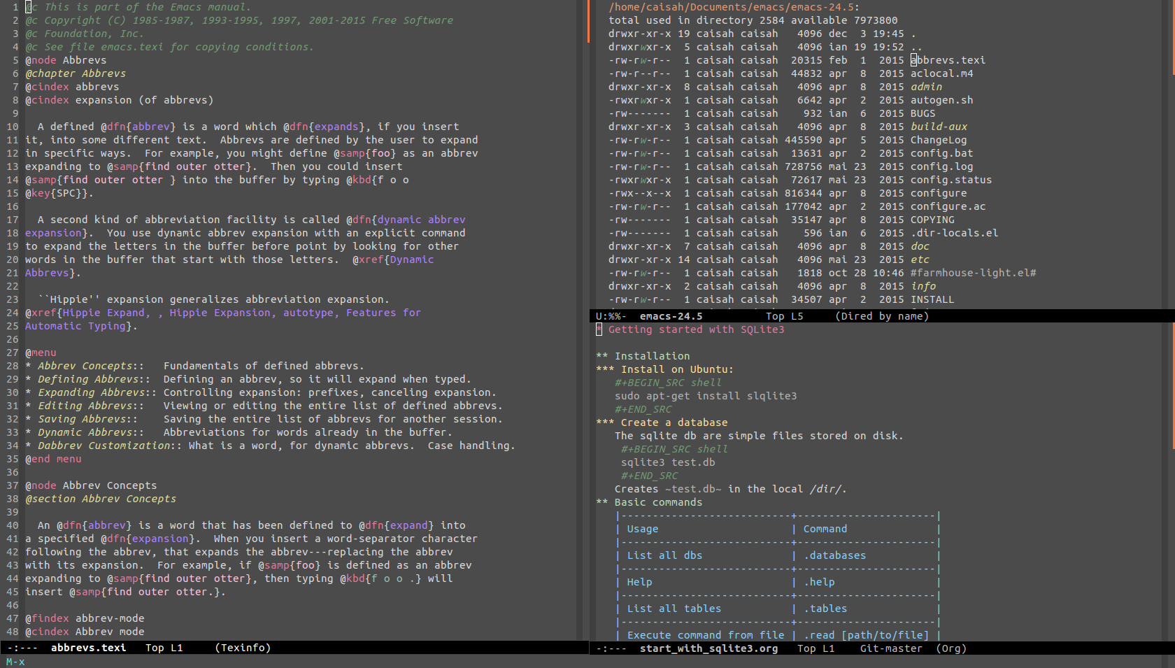Click 'Expanding Abbrevs::' menu entry
Image resolution: width=1175 pixels, height=668 pixels.
(x=97, y=392)
